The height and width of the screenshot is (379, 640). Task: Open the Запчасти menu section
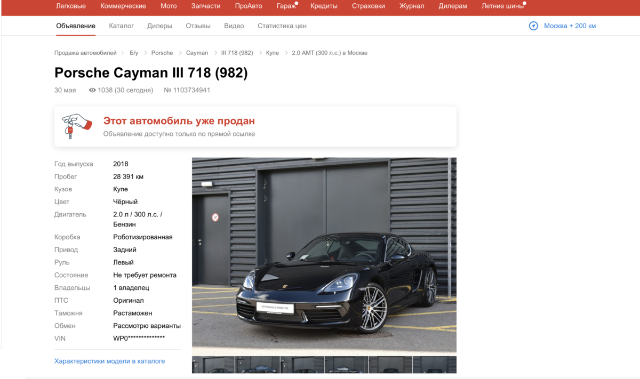pyautogui.click(x=206, y=6)
